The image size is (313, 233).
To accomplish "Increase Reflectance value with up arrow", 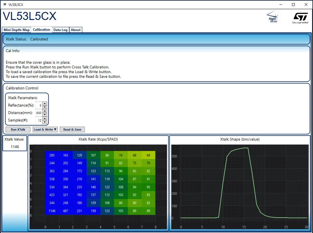I will (45, 103).
